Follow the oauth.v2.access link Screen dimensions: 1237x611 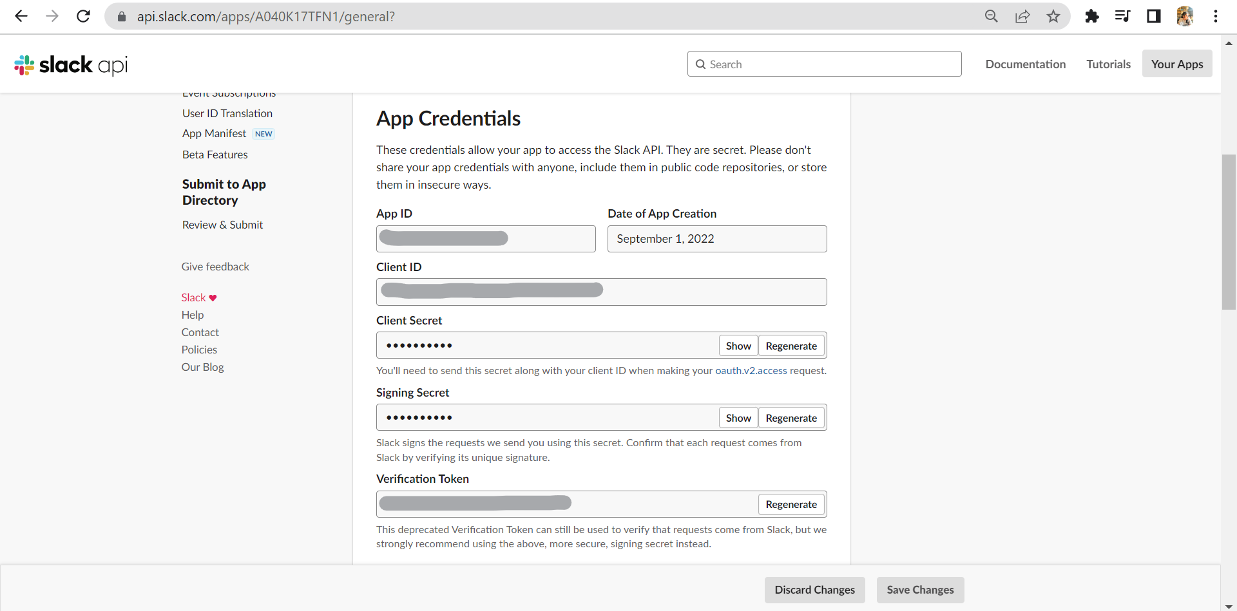tap(751, 371)
